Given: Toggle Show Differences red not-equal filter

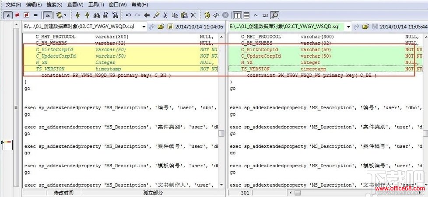Looking at the screenshot, I should click(x=17, y=15).
